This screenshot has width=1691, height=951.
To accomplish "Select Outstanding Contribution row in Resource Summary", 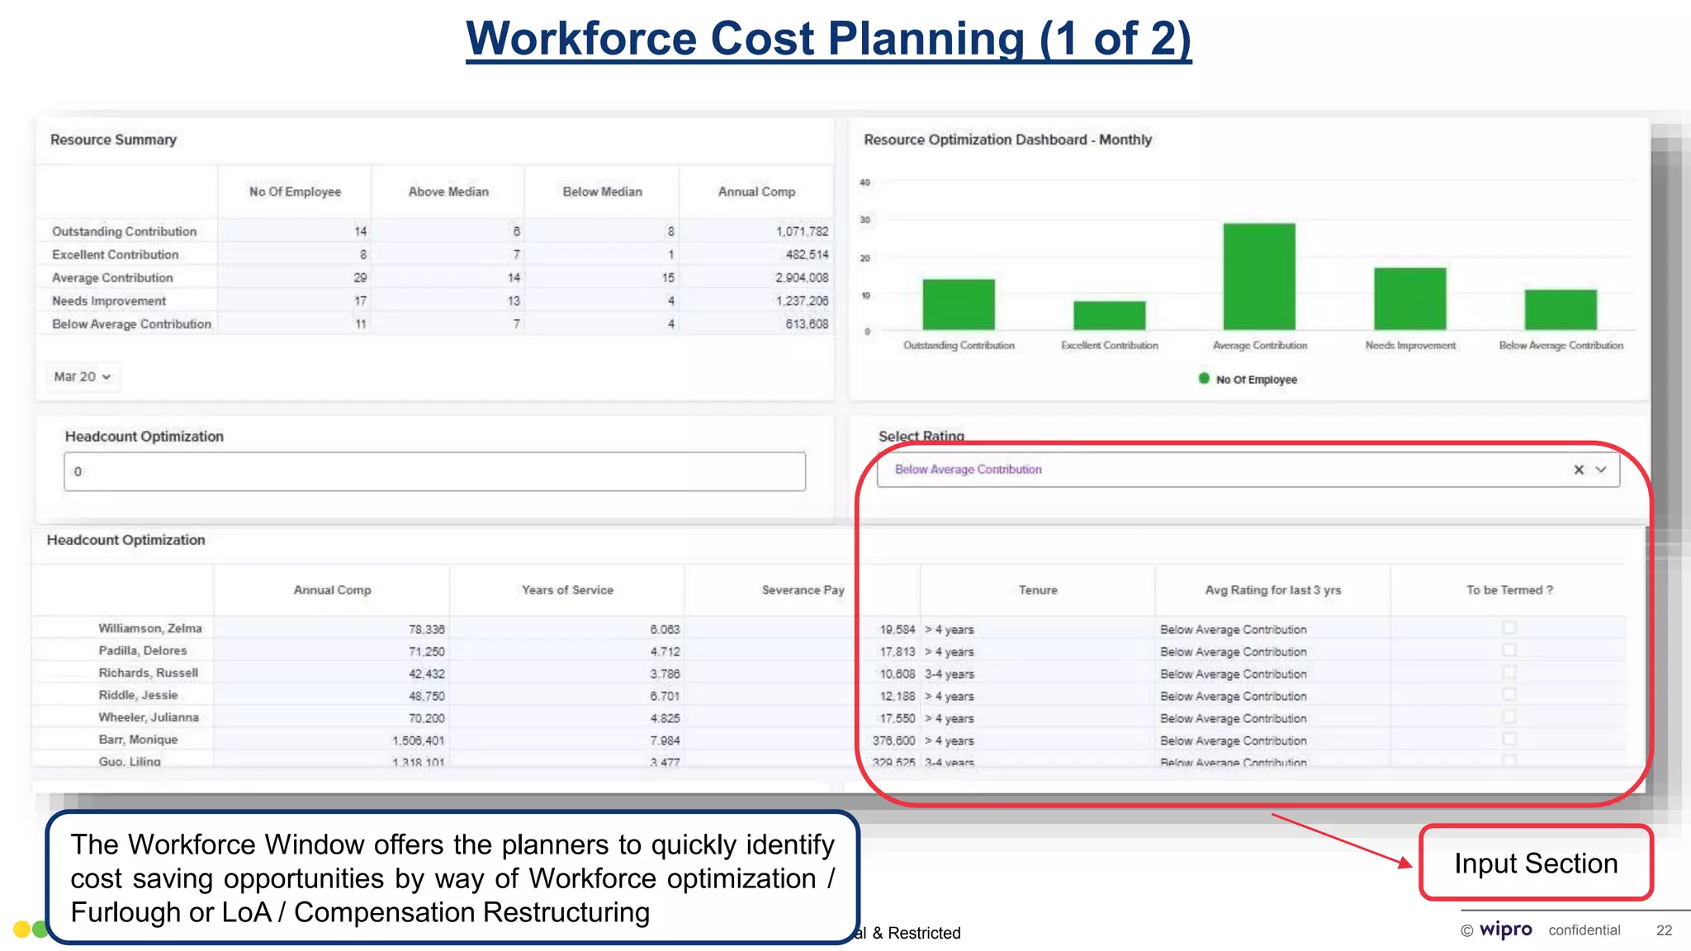I will pyautogui.click(x=433, y=231).
